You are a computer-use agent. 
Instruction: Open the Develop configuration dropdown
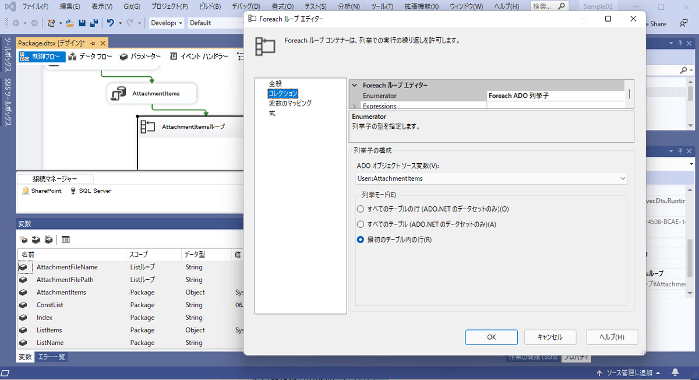coord(166,23)
